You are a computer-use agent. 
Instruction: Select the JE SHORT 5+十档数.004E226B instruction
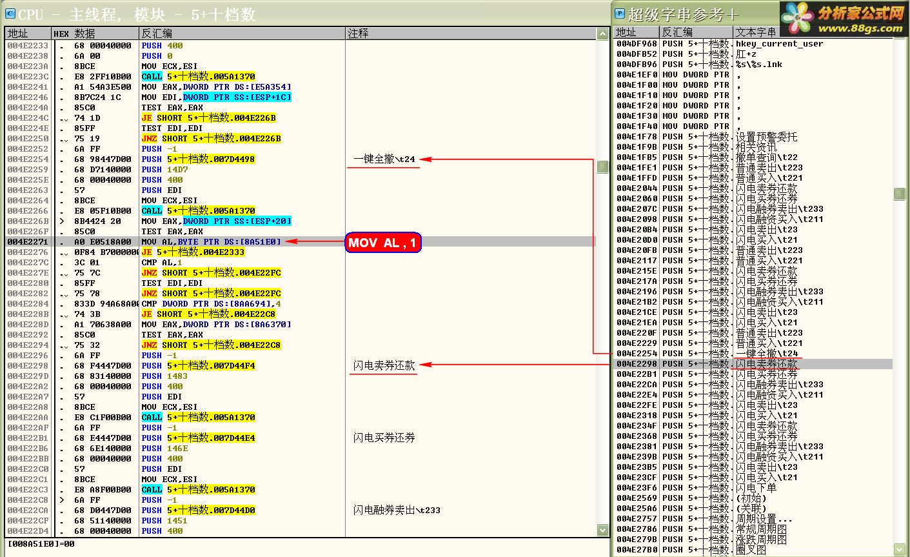pos(208,118)
